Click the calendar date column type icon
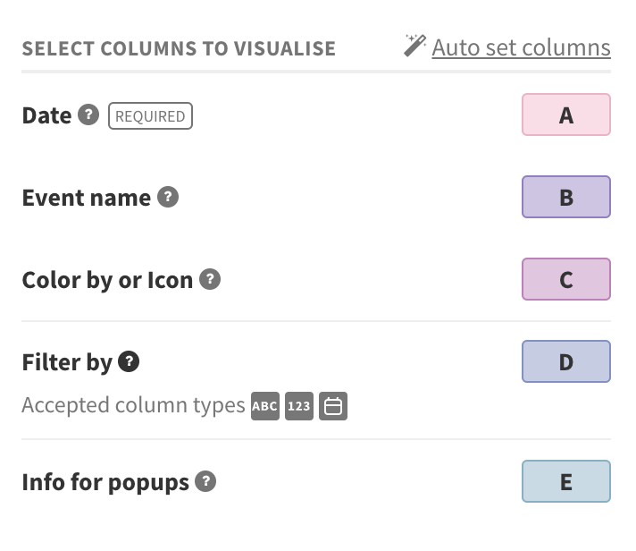The image size is (636, 551). (x=333, y=407)
